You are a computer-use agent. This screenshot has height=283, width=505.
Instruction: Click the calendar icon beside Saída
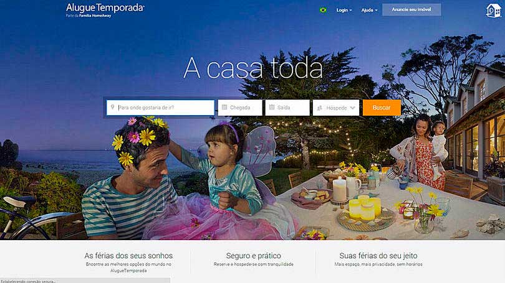272,107
